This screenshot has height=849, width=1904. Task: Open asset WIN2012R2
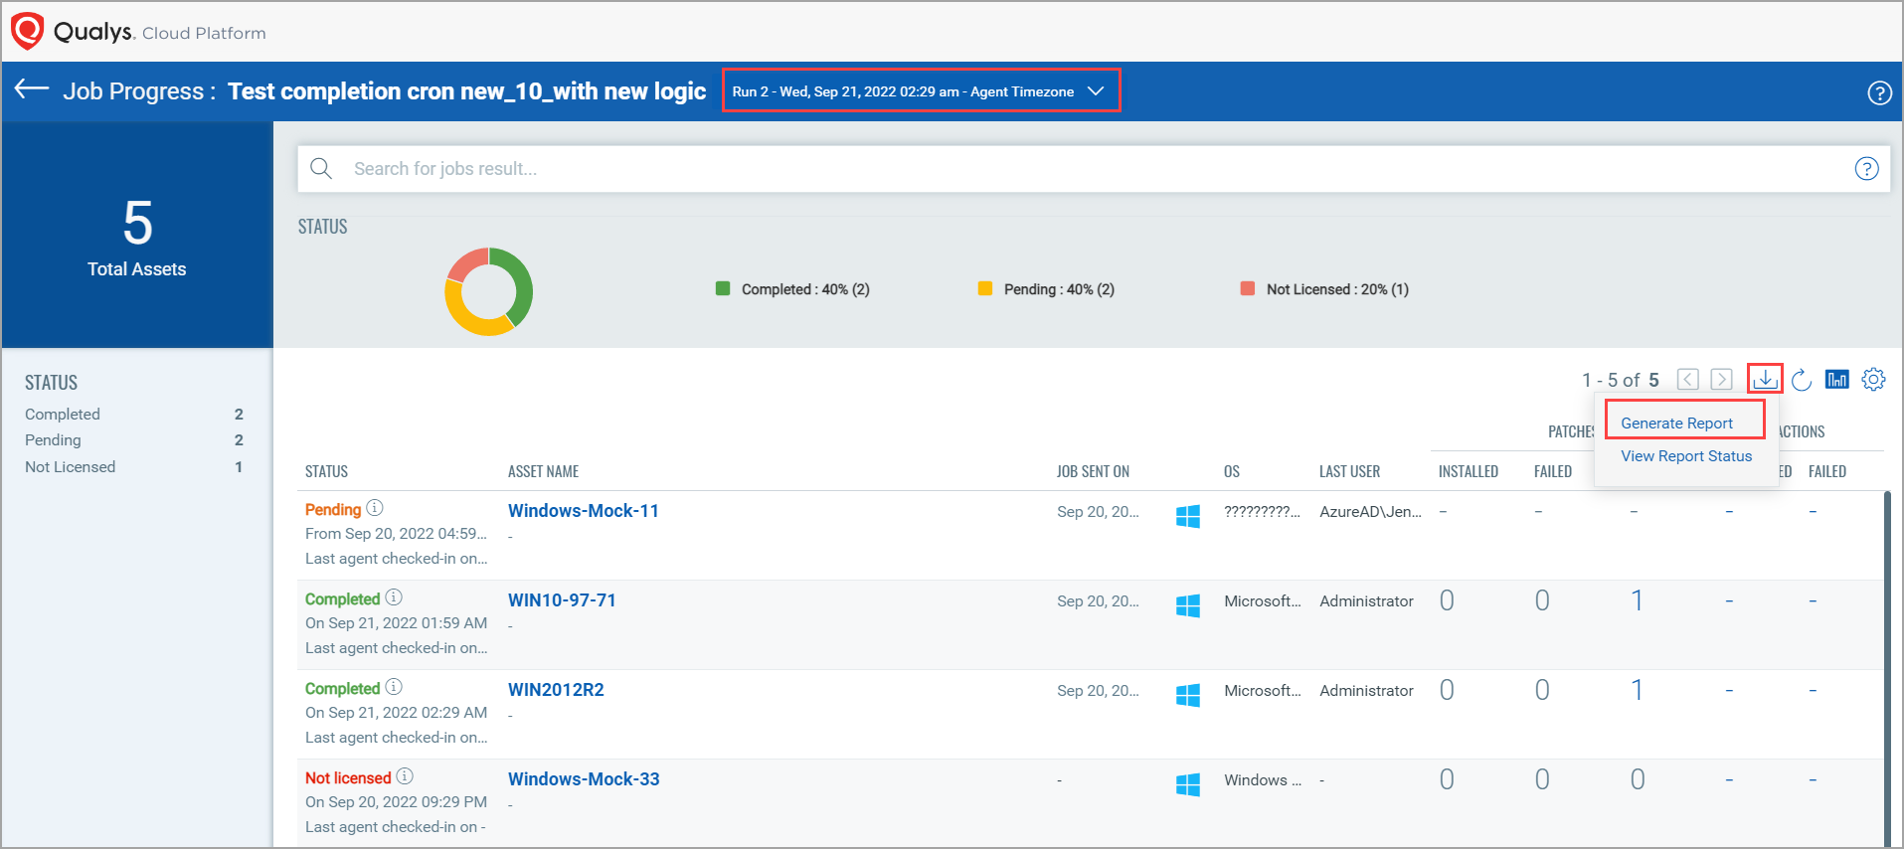[556, 690]
